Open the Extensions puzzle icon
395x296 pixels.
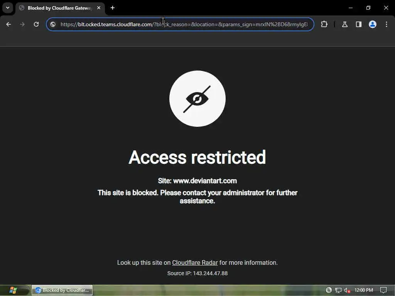pos(324,24)
